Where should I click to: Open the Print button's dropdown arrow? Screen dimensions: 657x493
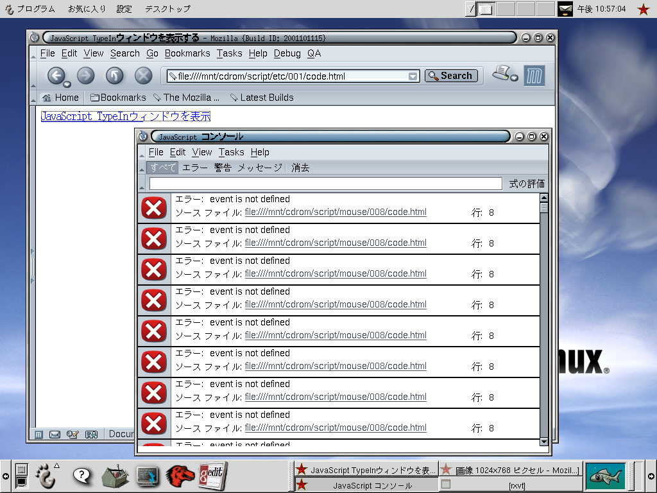(514, 78)
